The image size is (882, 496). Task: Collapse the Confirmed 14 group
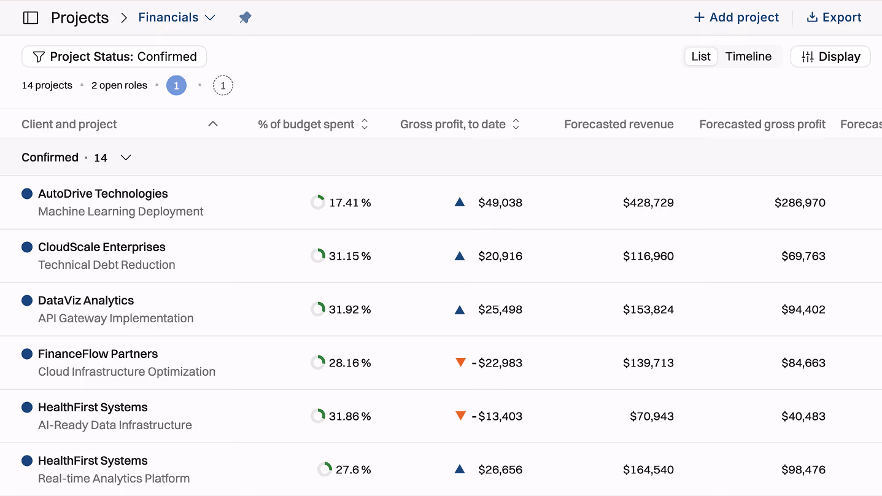click(126, 158)
